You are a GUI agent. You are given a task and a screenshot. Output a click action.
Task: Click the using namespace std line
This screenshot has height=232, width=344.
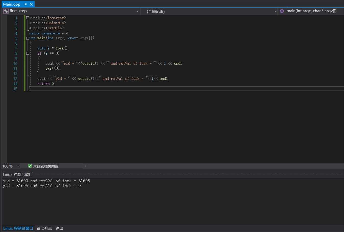49,33
